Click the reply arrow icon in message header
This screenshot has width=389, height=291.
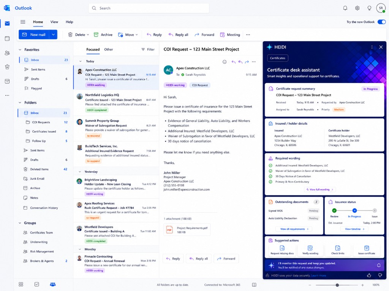tap(234, 62)
